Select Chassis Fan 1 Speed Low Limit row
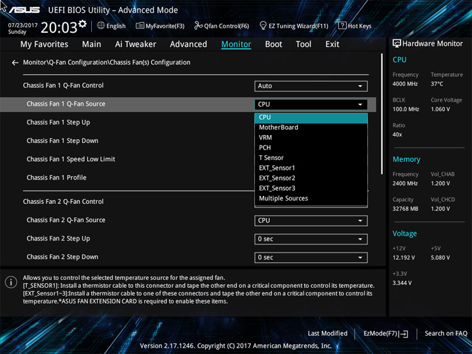Screen dimensions: 472x354 point(71,159)
